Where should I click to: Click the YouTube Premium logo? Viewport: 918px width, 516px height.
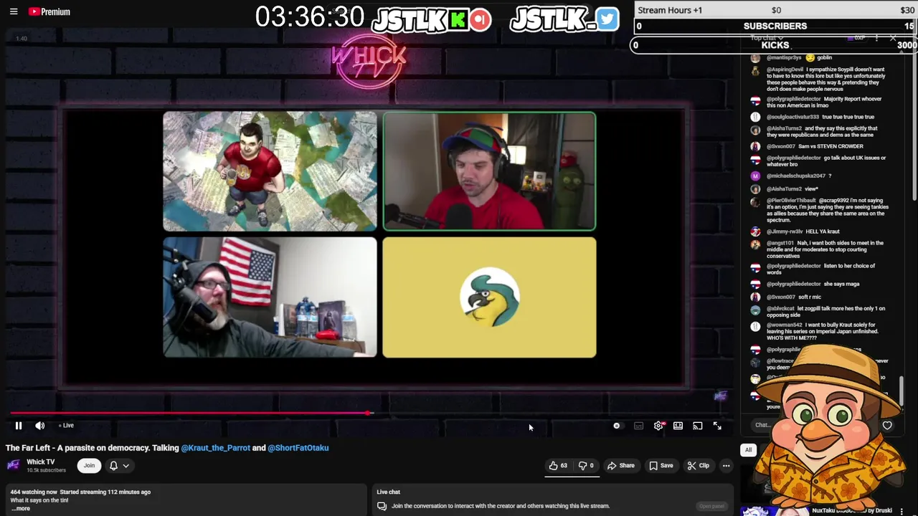pos(49,11)
